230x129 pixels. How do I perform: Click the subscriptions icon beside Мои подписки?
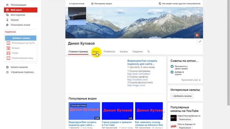pos(7,15)
